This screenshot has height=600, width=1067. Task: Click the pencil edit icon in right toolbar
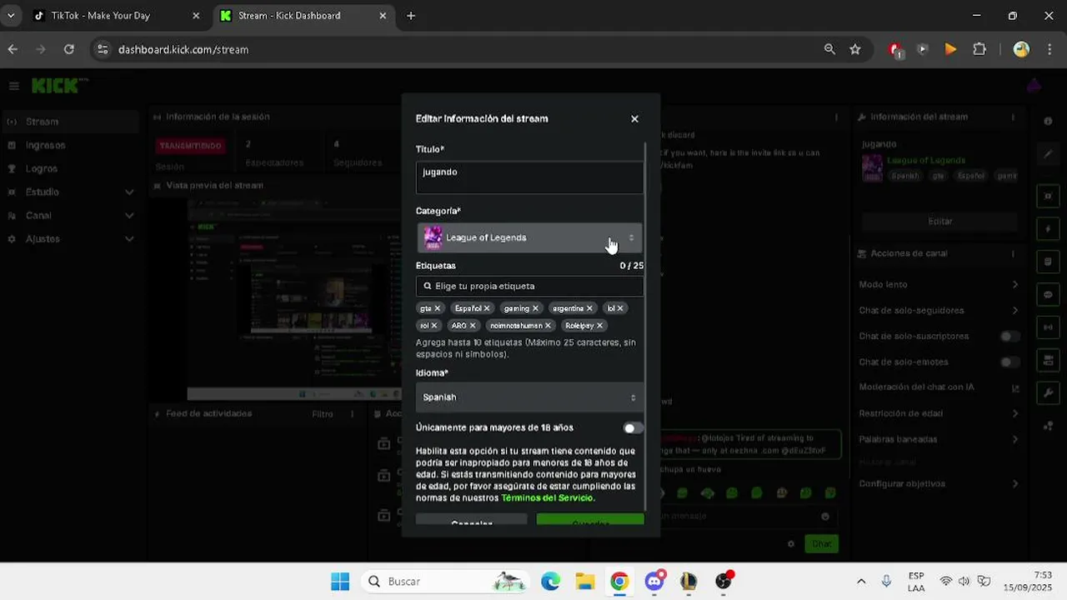(x=1048, y=154)
